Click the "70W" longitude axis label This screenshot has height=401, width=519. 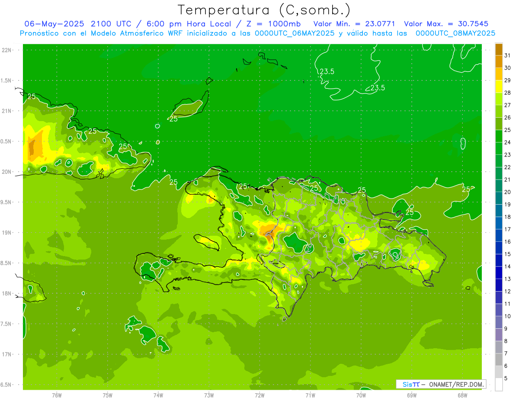(x=361, y=395)
